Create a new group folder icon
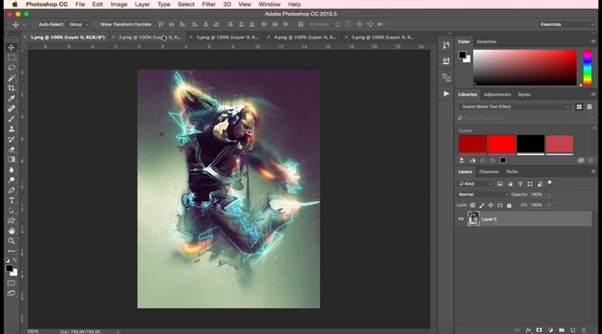Image resolution: width=602 pixels, height=334 pixels. click(x=561, y=330)
